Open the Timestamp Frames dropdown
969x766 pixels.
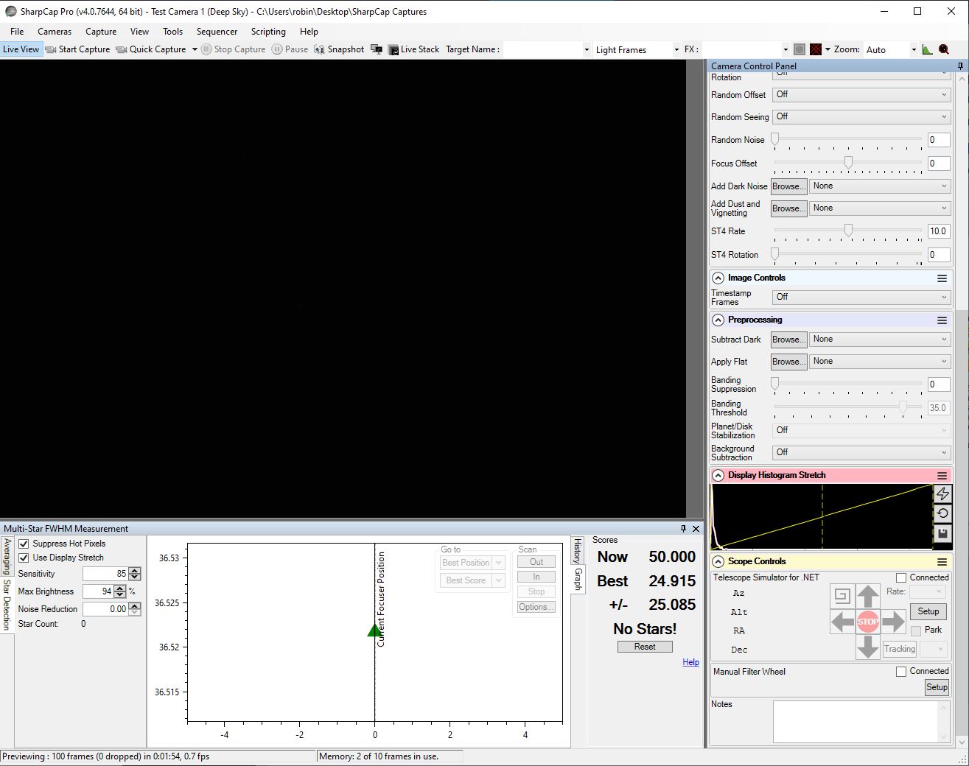861,298
